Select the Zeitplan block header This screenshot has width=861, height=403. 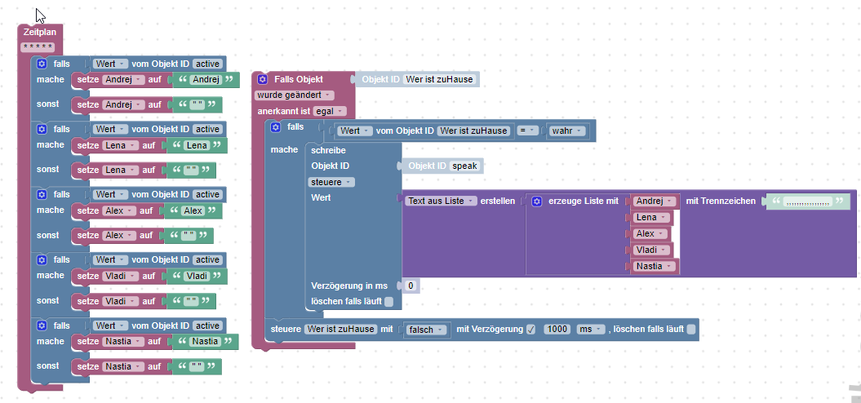[39, 32]
